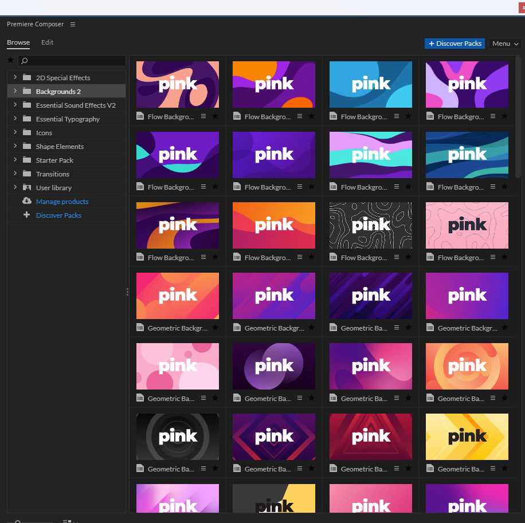Select the yellow chevron Geometric thumbnail
The image size is (525, 523).
467,437
